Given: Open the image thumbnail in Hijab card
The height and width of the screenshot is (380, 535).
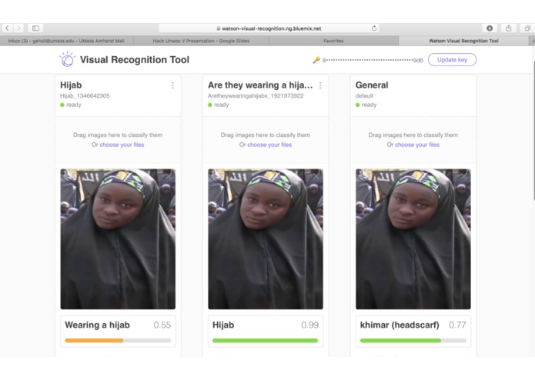Looking at the screenshot, I should [x=118, y=239].
